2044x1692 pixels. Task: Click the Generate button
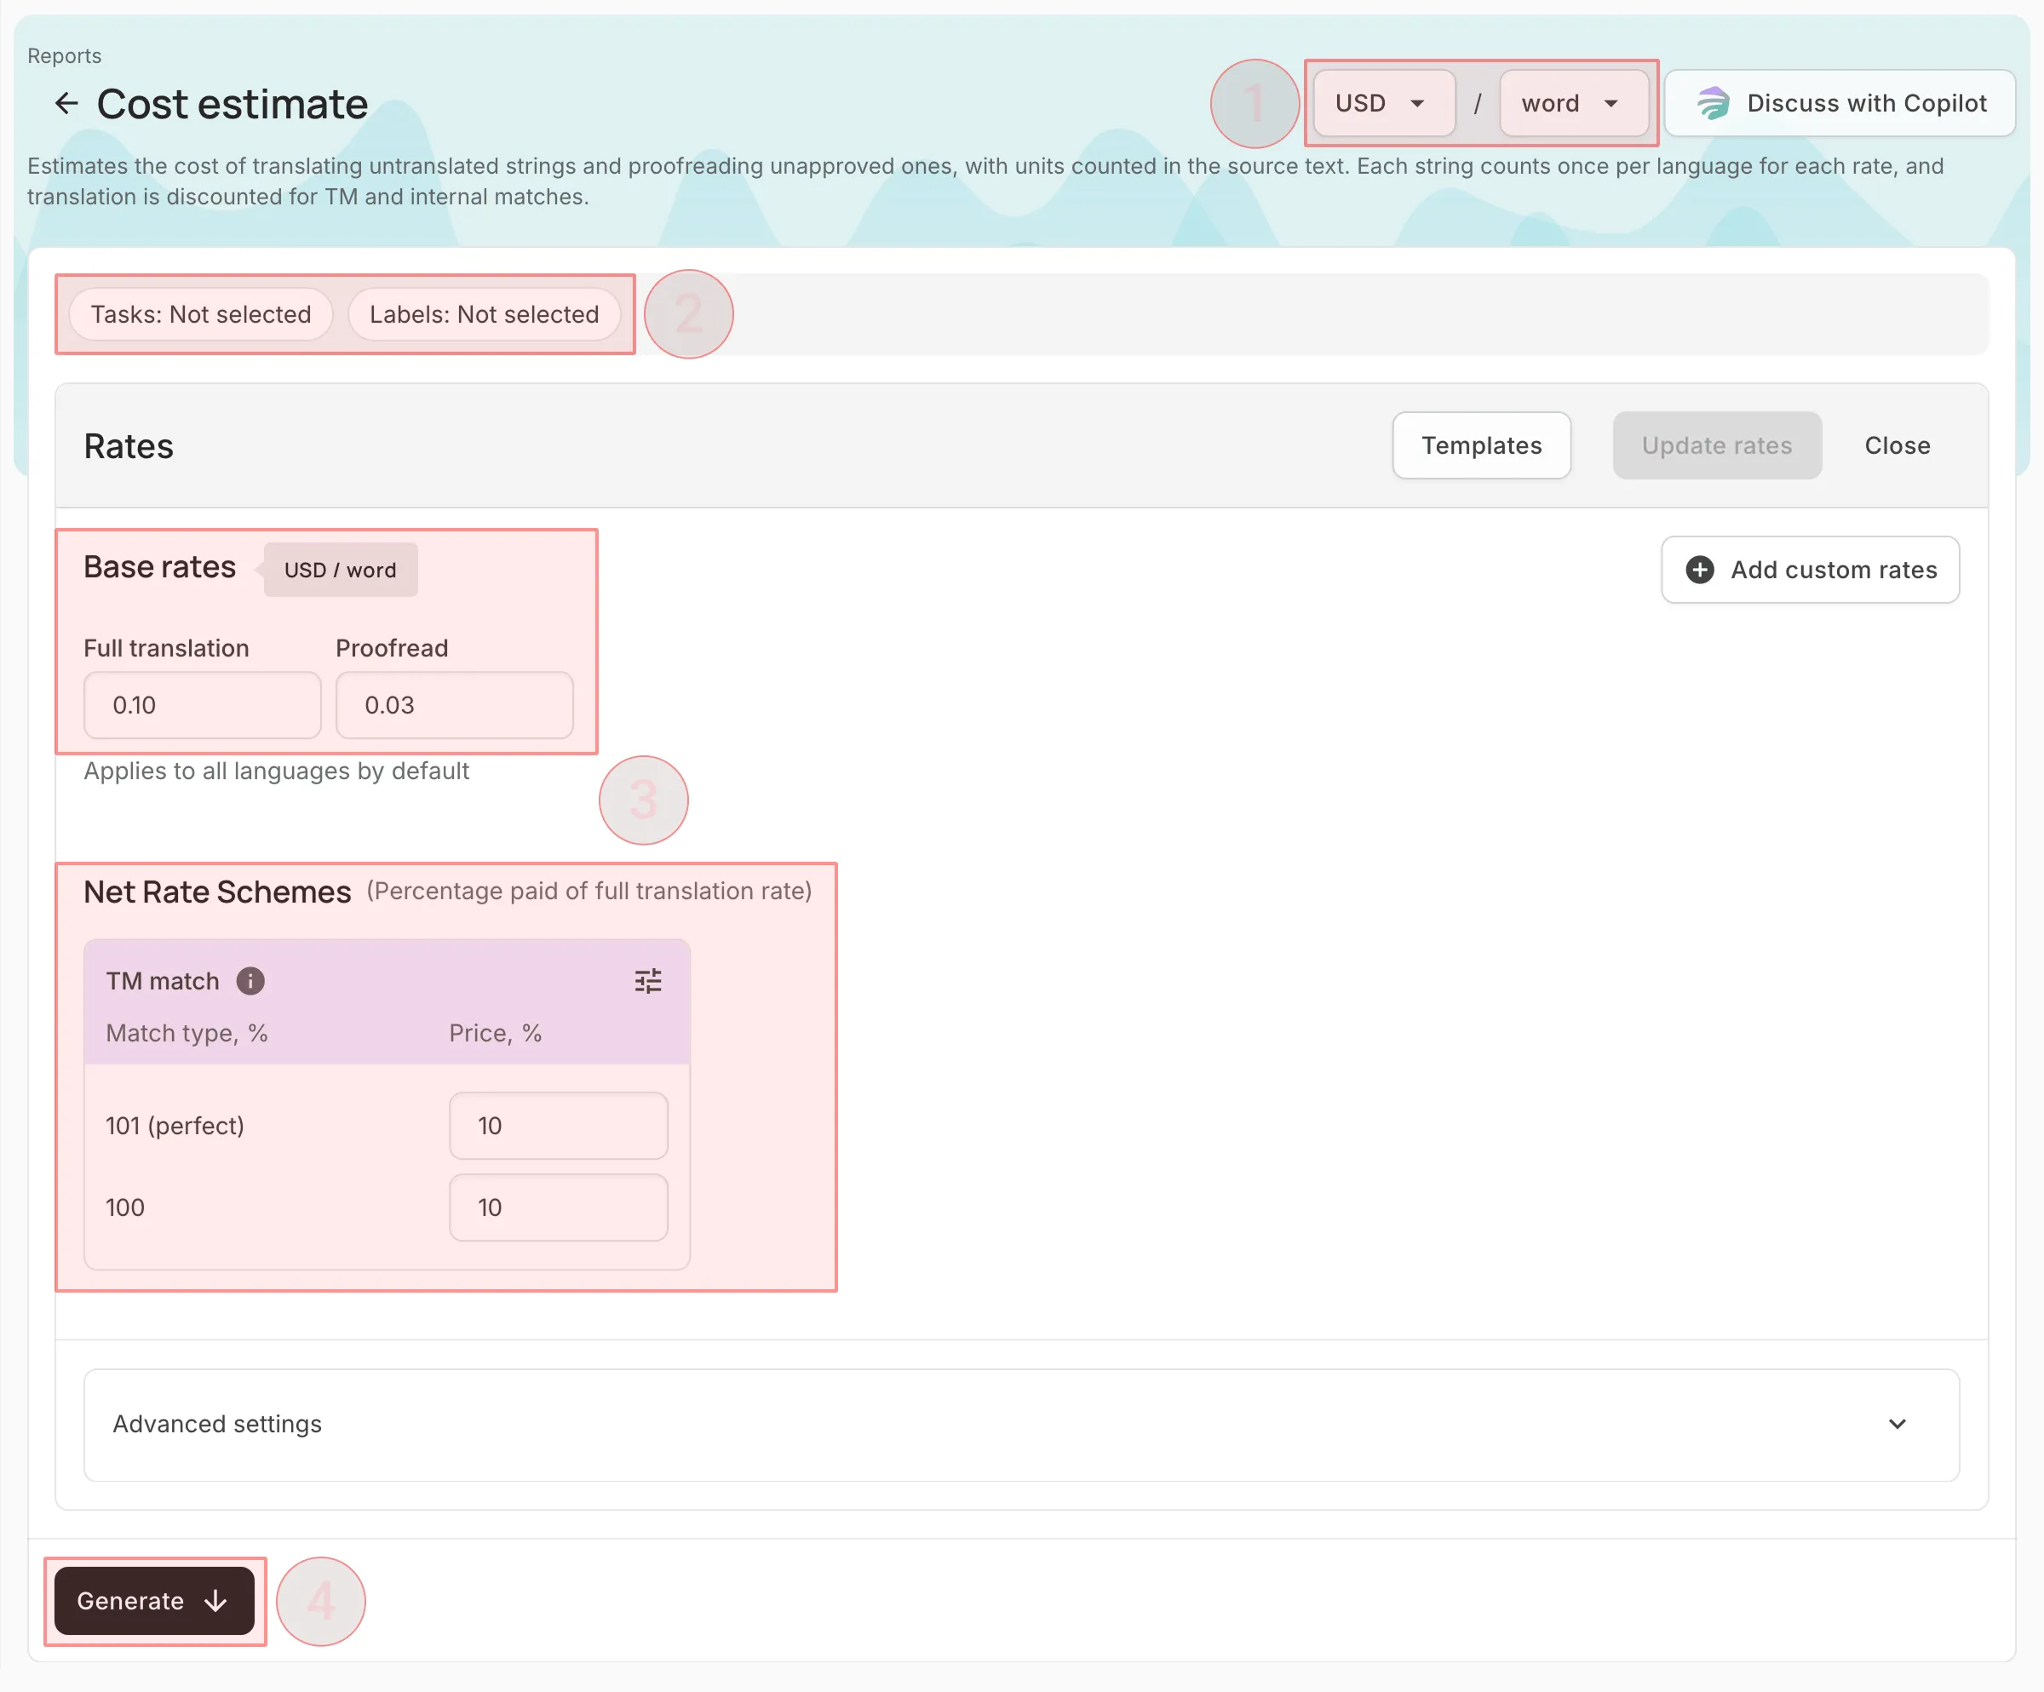[155, 1602]
